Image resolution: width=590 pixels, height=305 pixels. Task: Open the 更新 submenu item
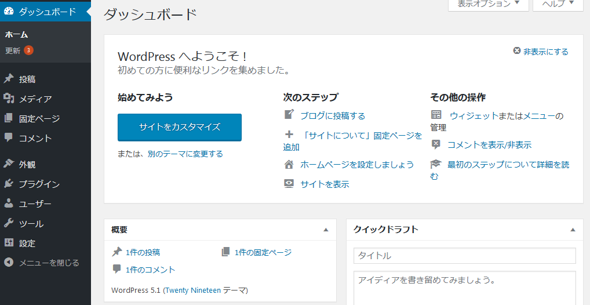pyautogui.click(x=12, y=50)
